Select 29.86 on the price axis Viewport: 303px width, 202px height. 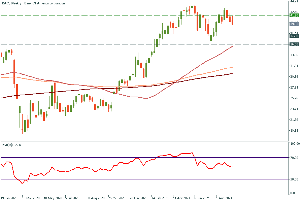pyautogui.click(x=294, y=77)
